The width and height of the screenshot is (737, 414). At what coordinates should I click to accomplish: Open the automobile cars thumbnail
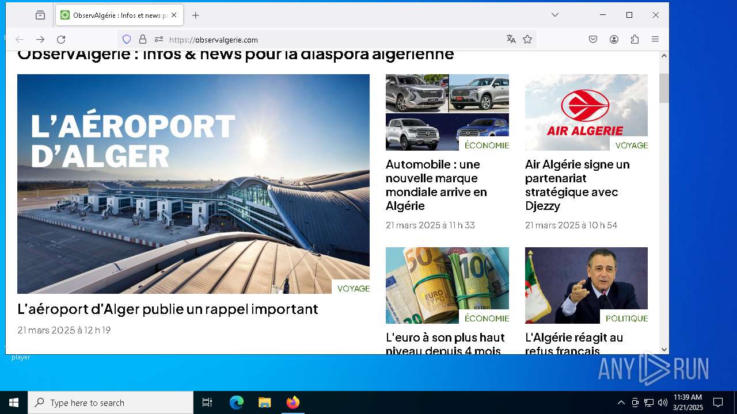click(447, 112)
